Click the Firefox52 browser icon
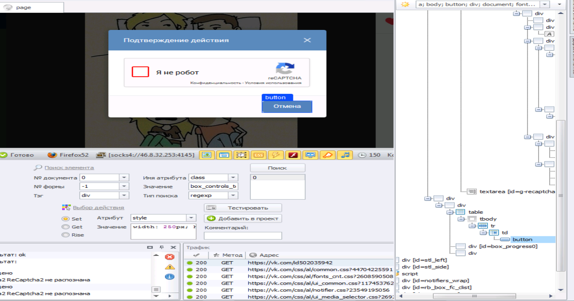 (52, 155)
